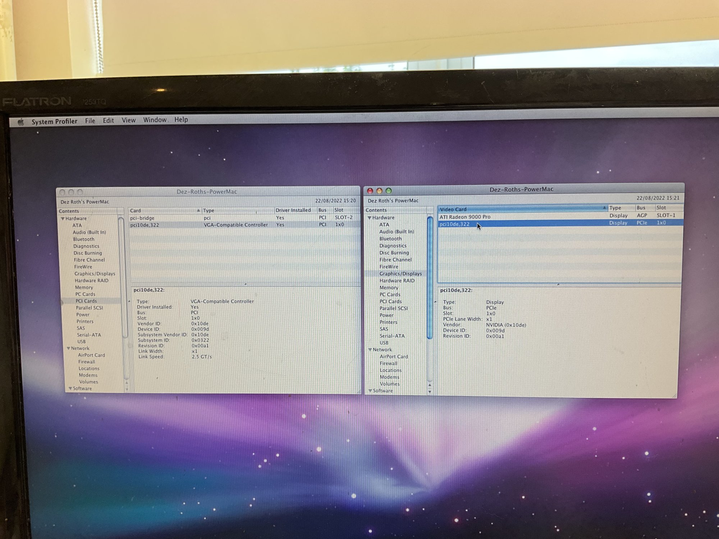Select Audio (Built In) in left window
Screen dimensions: 719x539
[89, 232]
